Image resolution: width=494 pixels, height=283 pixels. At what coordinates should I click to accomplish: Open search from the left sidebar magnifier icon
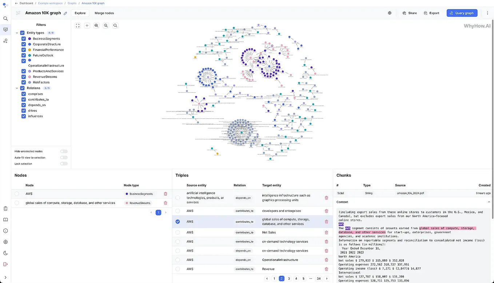tap(5, 18)
